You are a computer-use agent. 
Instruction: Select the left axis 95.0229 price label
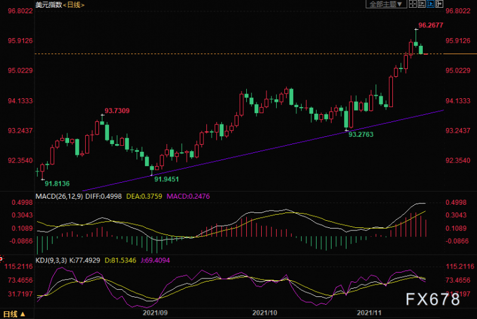click(x=20, y=70)
